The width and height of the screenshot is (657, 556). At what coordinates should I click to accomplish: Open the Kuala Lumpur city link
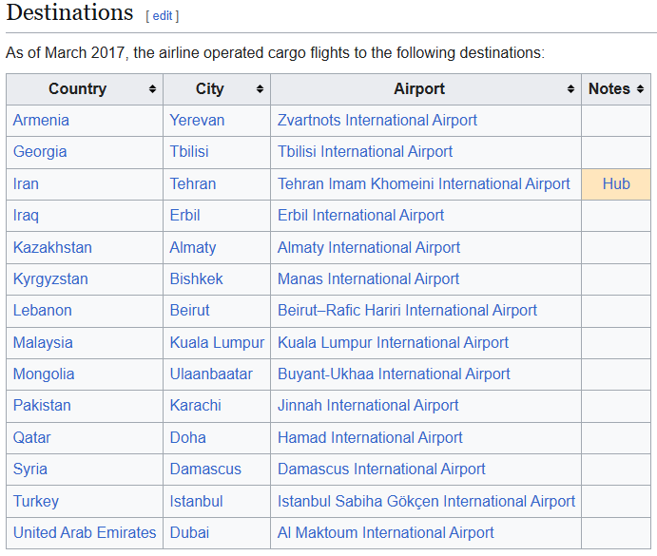(x=217, y=343)
